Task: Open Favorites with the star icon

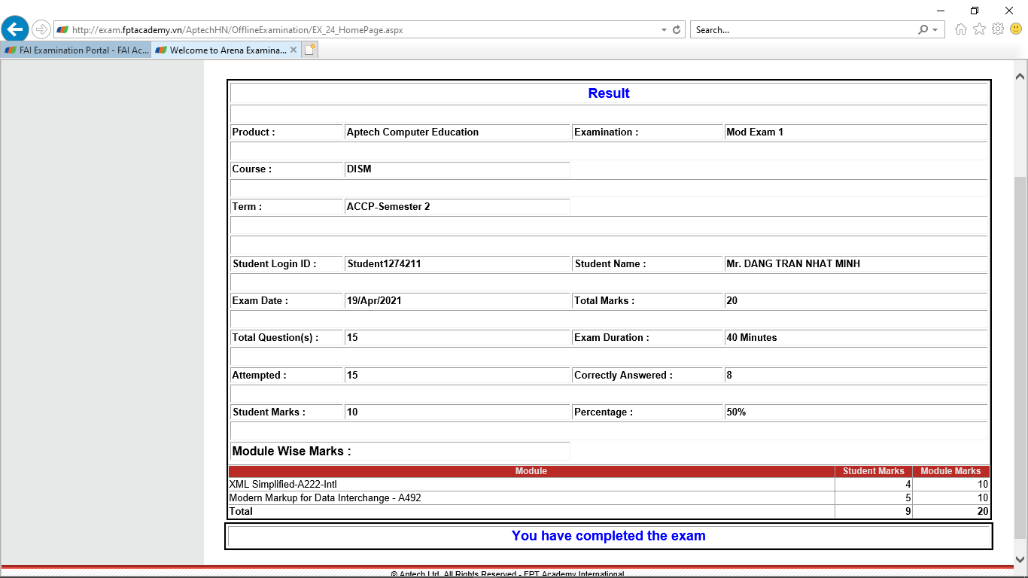Action: 979,29
